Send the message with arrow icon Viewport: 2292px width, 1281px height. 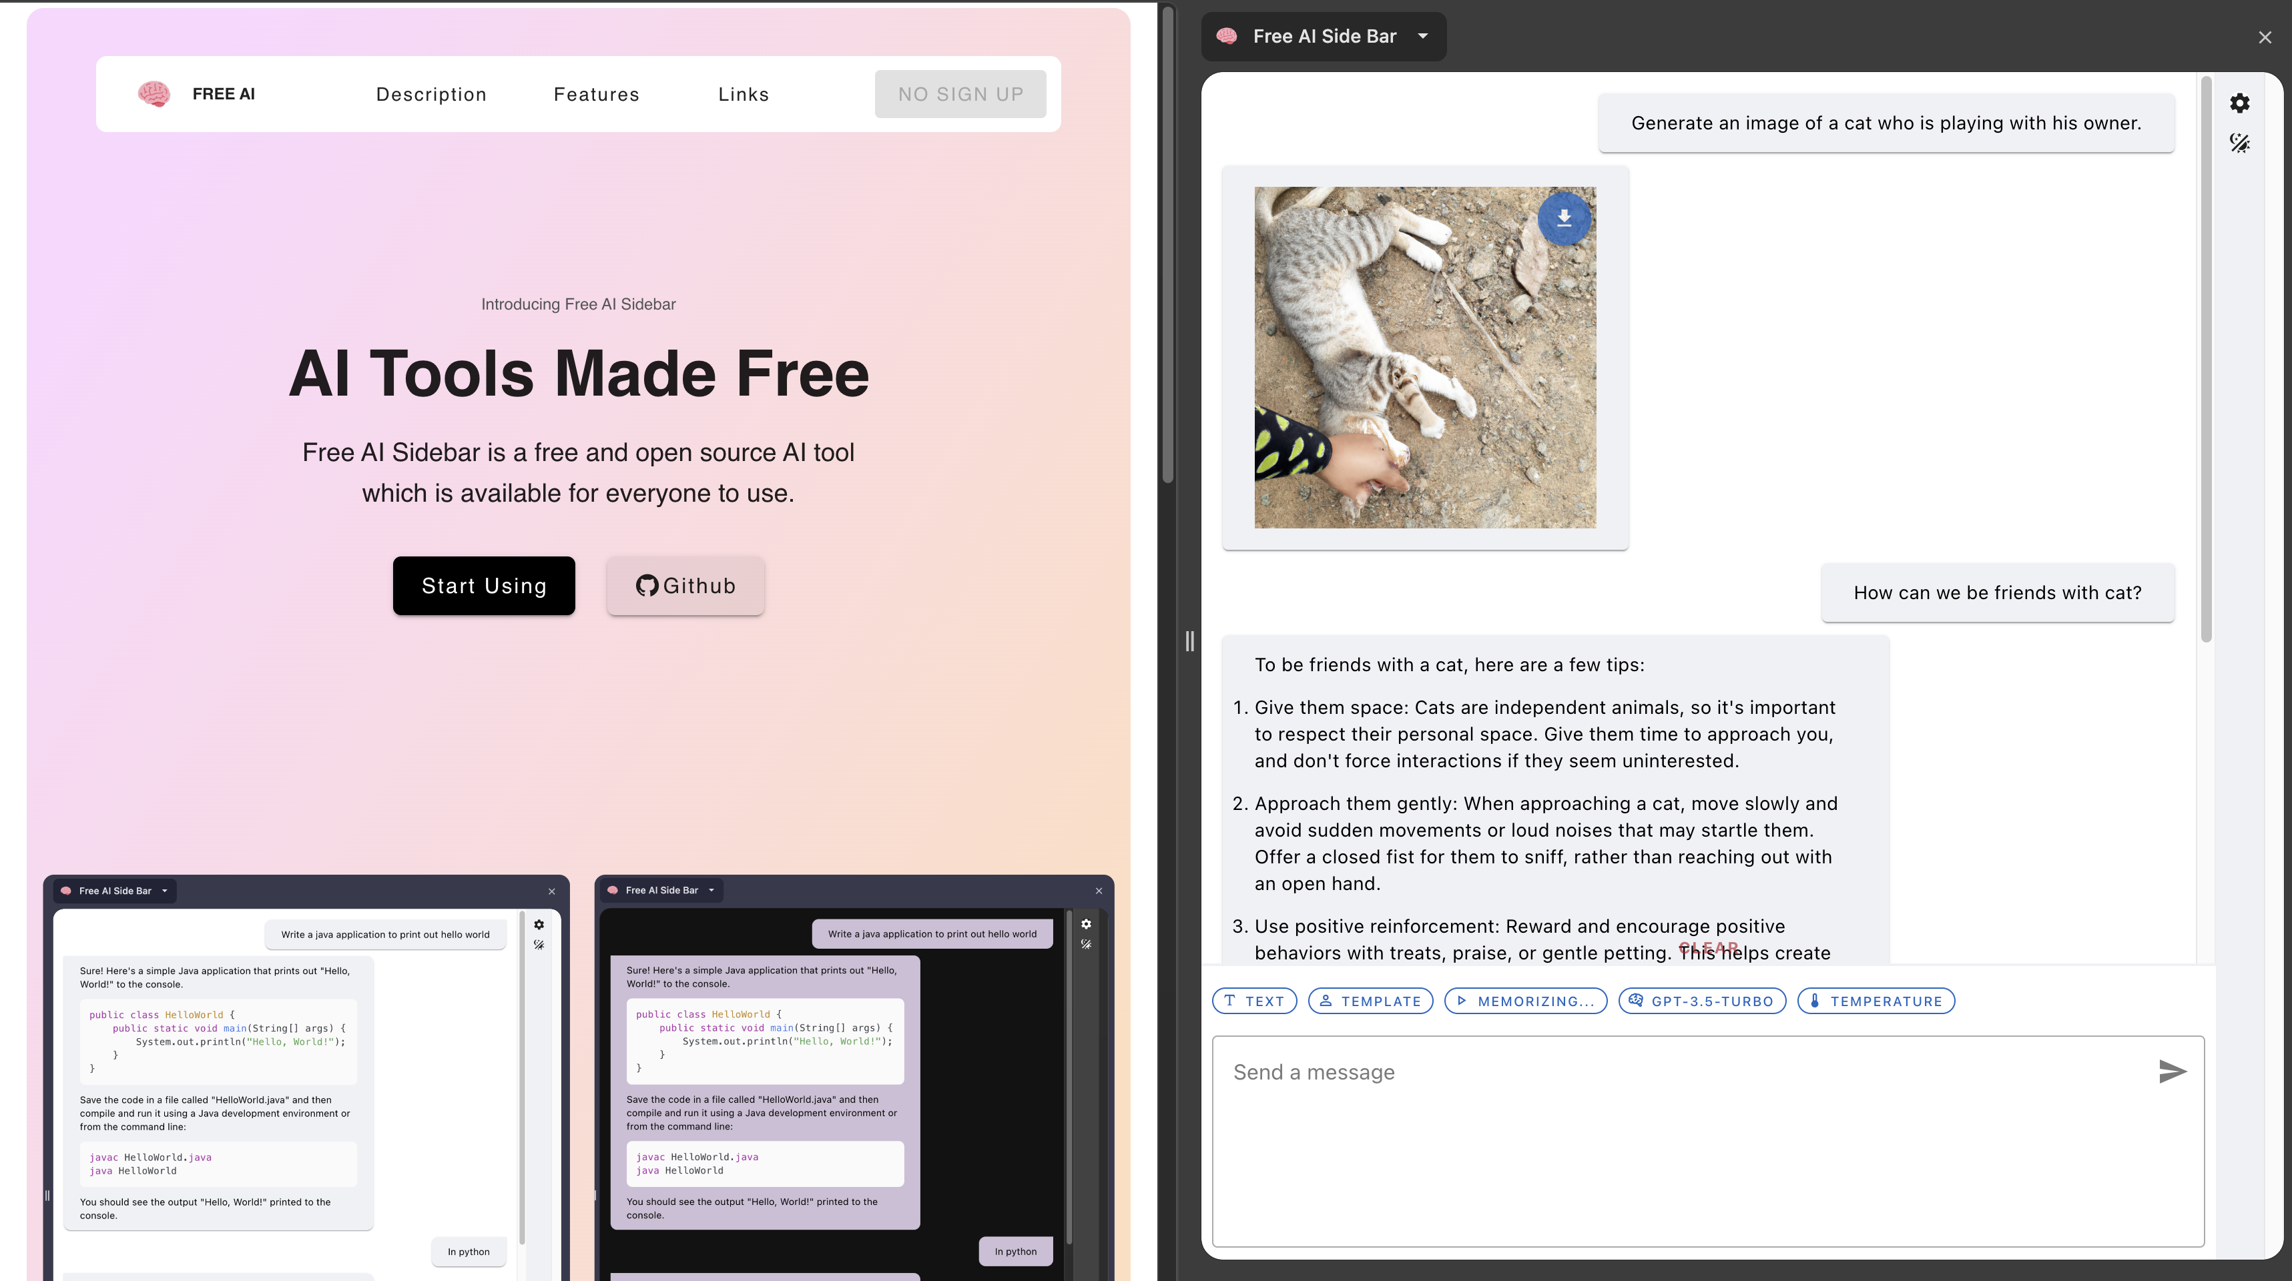click(x=2172, y=1071)
